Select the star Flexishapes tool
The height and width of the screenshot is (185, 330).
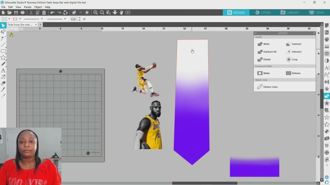[3, 57]
